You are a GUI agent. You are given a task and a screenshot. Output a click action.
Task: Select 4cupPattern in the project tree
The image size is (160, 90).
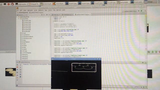pos(25,42)
